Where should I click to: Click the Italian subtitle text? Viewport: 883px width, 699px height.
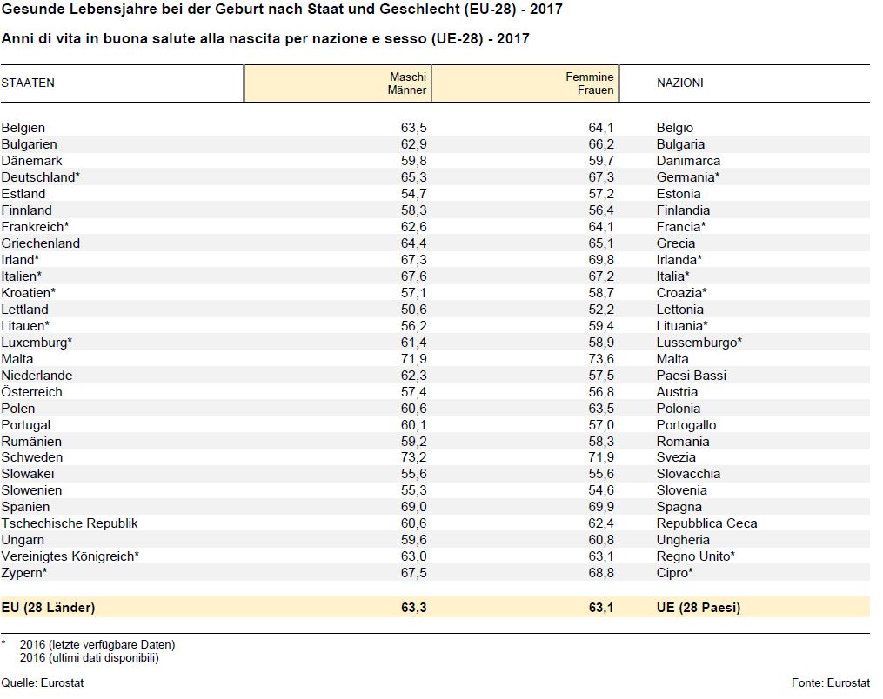pos(265,39)
